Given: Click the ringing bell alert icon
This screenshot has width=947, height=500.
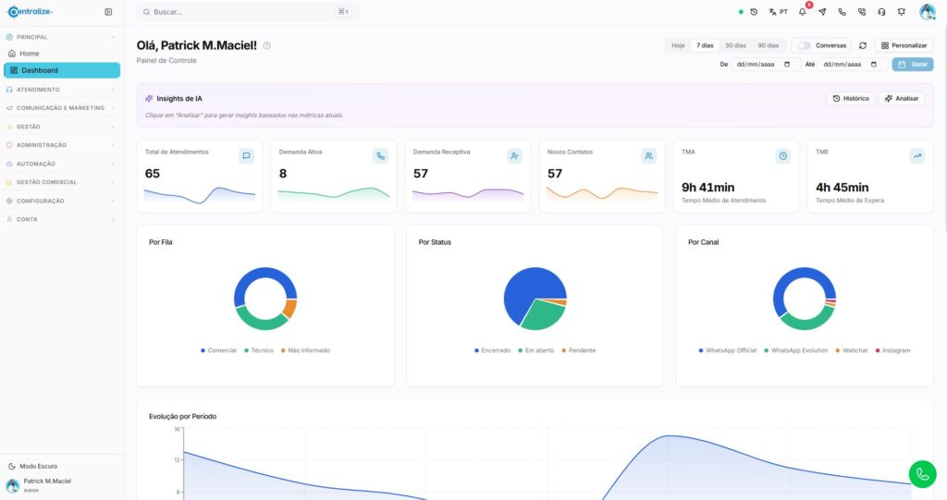Looking at the screenshot, I should pyautogui.click(x=902, y=11).
